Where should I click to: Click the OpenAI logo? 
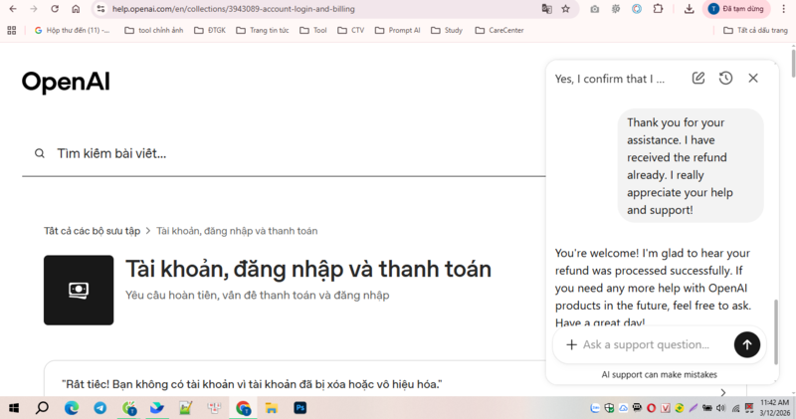[x=66, y=82]
